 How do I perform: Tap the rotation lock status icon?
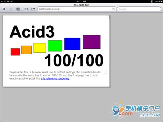[x=152, y=1]
